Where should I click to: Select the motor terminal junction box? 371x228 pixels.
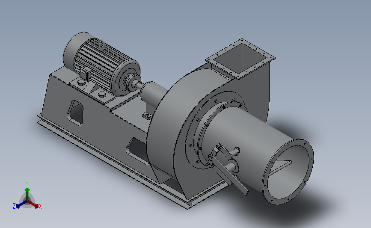pyautogui.click(x=86, y=73)
